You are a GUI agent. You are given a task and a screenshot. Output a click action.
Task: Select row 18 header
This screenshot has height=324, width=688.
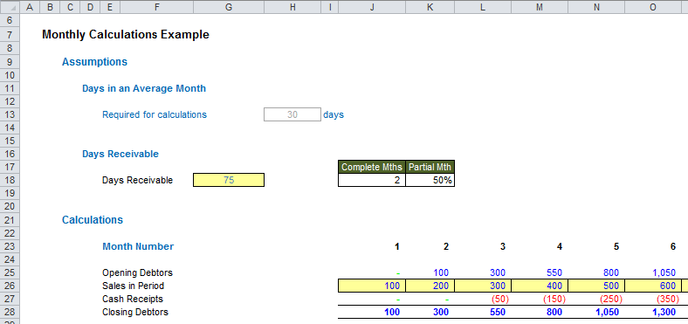point(10,180)
